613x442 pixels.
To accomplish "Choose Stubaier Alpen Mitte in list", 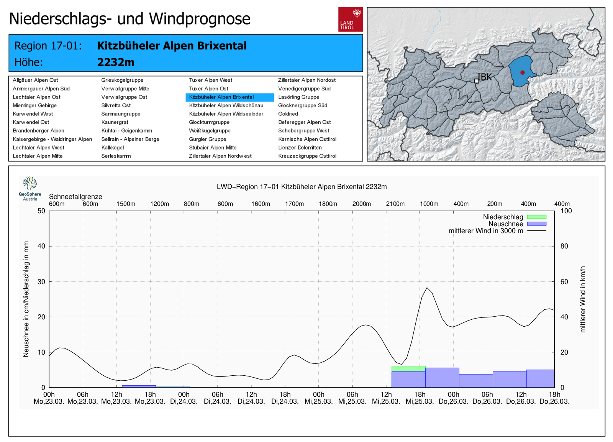I will [x=213, y=148].
